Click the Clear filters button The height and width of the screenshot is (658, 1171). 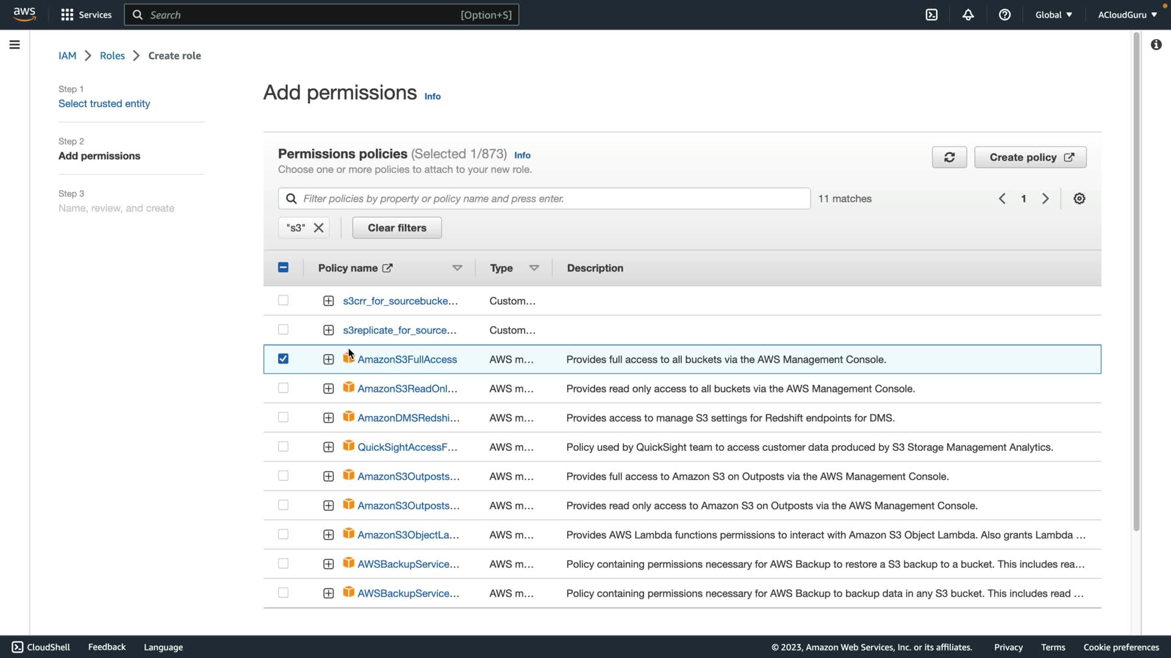click(x=397, y=228)
